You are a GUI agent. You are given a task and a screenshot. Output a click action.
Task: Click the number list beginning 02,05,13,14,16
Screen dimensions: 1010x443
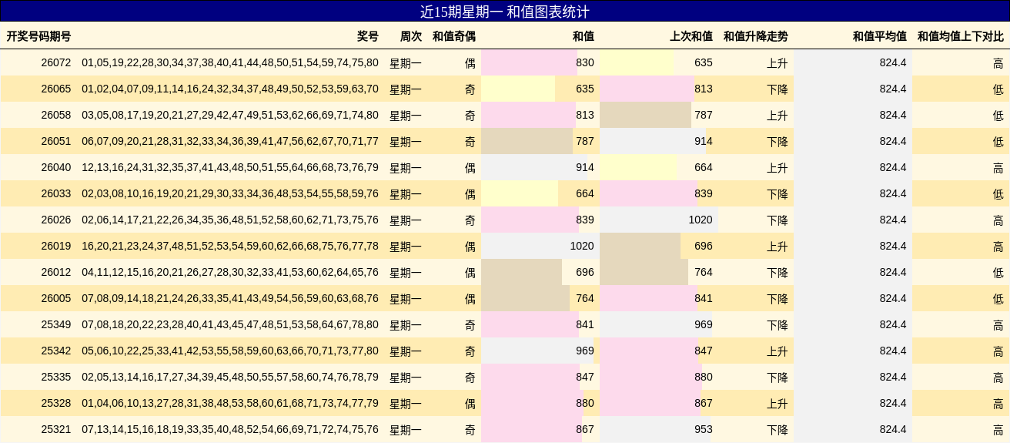230,377
